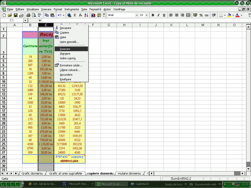Apply the percent style
The image size is (251, 188).
(201, 15)
